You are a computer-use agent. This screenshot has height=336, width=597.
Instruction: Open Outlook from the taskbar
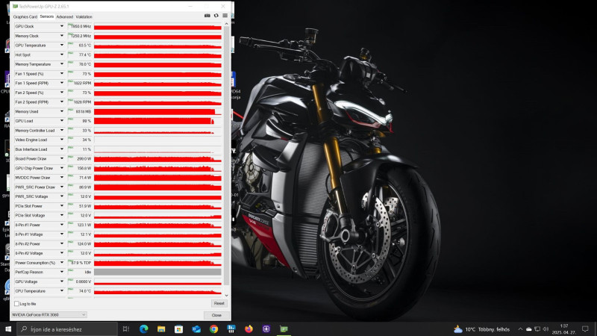[x=196, y=329]
